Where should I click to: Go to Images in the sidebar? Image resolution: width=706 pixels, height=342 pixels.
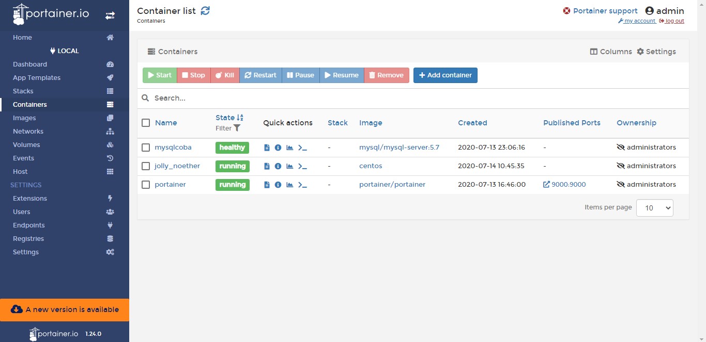[24, 118]
